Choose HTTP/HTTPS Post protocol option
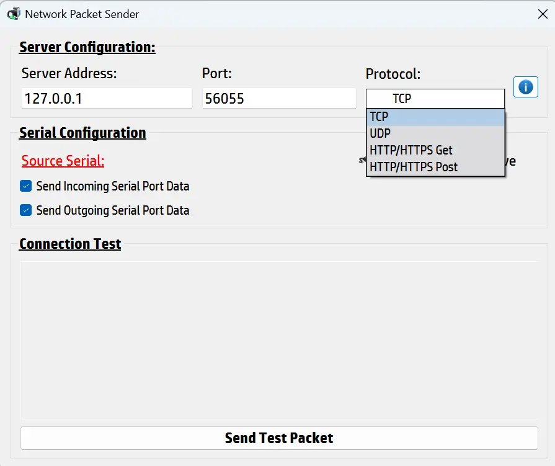Screen dimensions: 555x466 pyautogui.click(x=435, y=167)
